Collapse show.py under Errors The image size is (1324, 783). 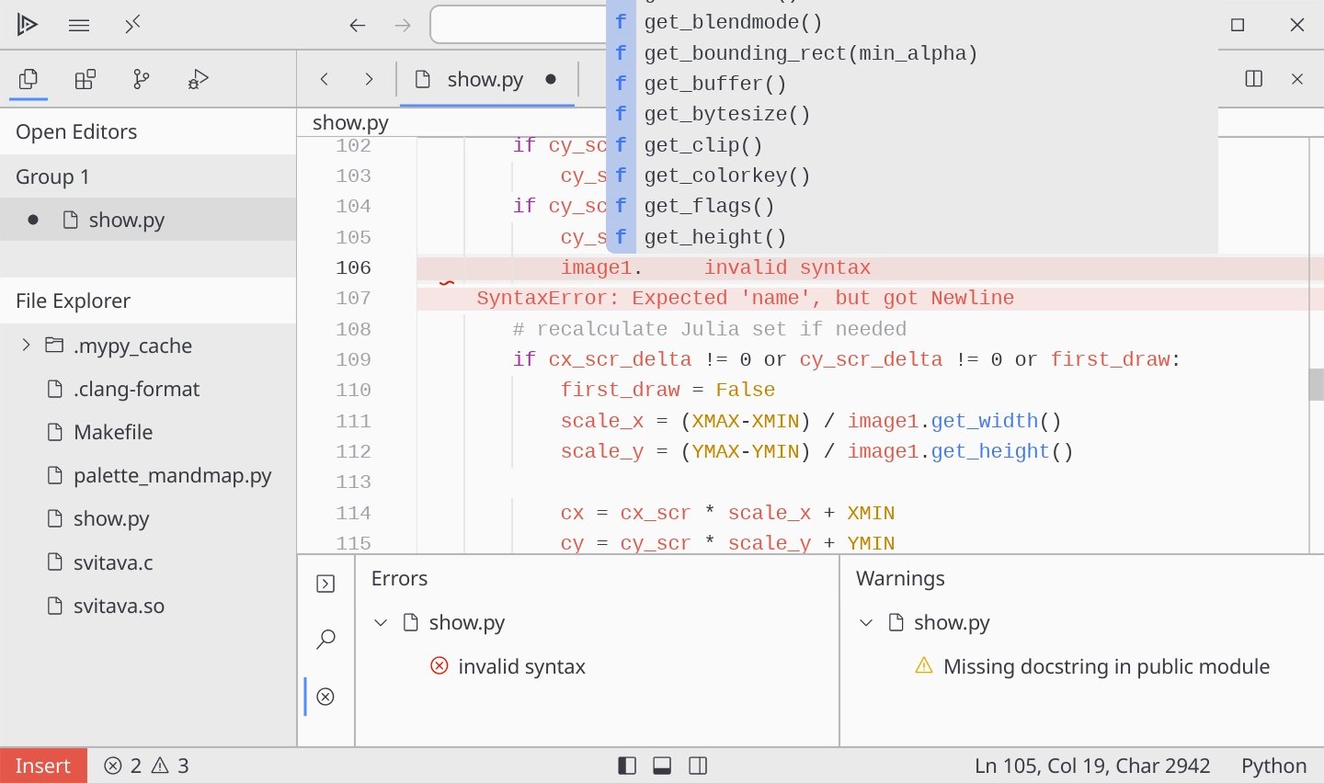(381, 623)
